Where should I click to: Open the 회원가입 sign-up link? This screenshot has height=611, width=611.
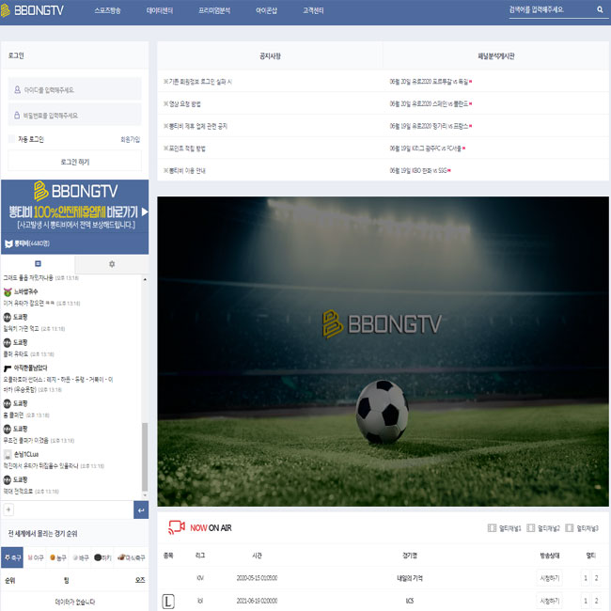[x=130, y=139]
